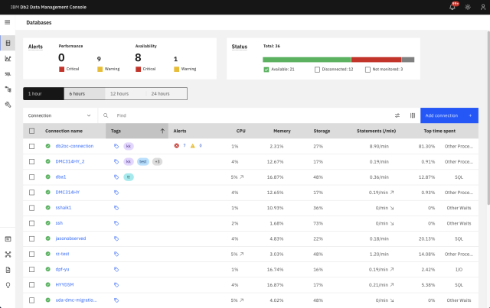
Task: Open the user profile icon
Action: (482, 7)
